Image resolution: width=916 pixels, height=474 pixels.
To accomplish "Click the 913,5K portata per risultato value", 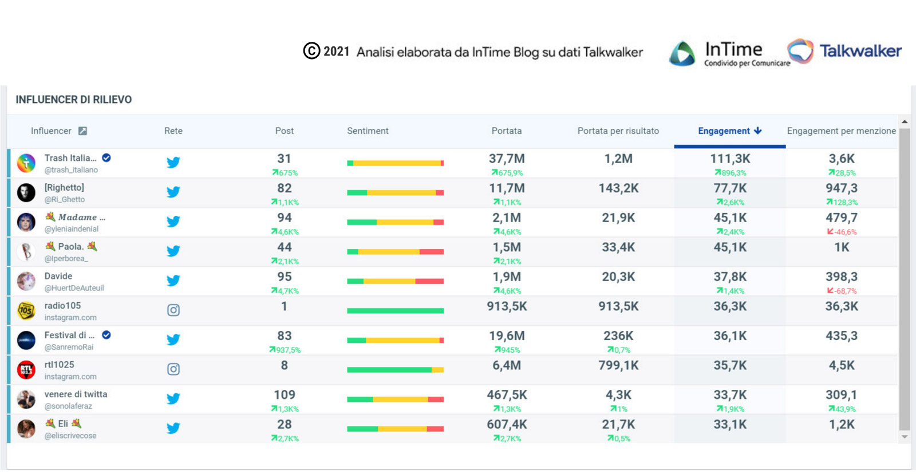I will (618, 306).
